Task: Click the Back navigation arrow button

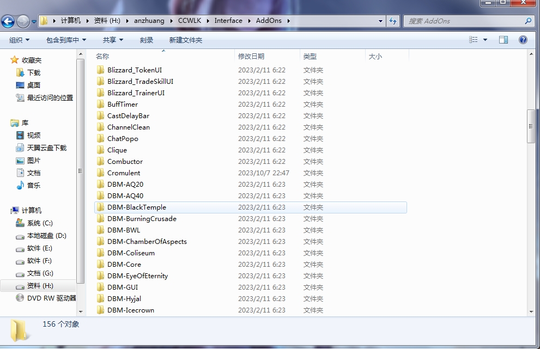Action: (x=8, y=21)
